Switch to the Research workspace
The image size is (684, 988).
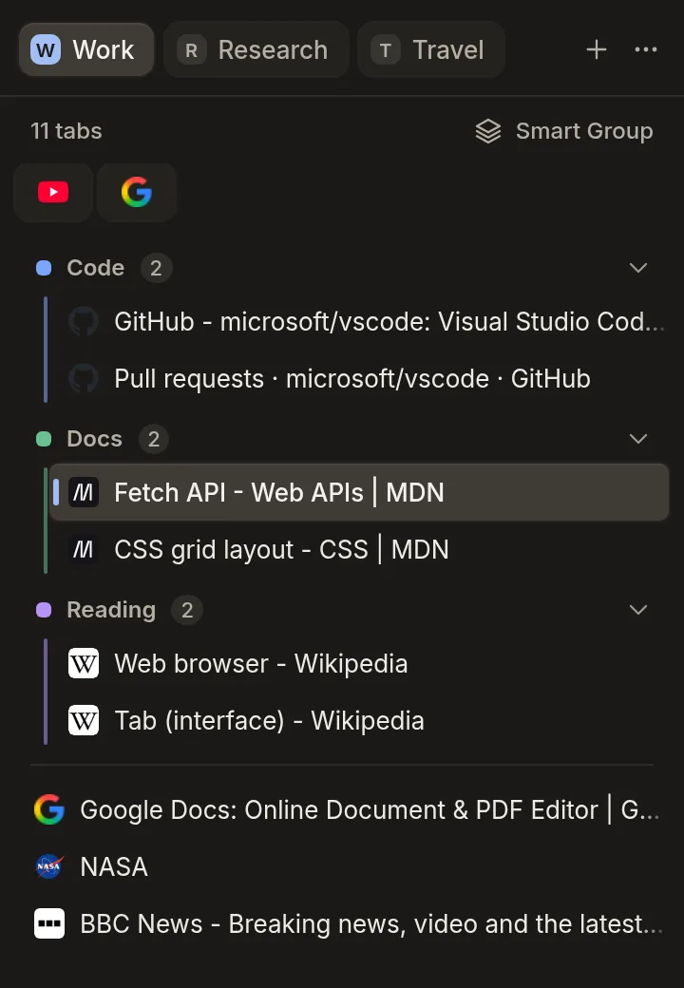point(256,49)
